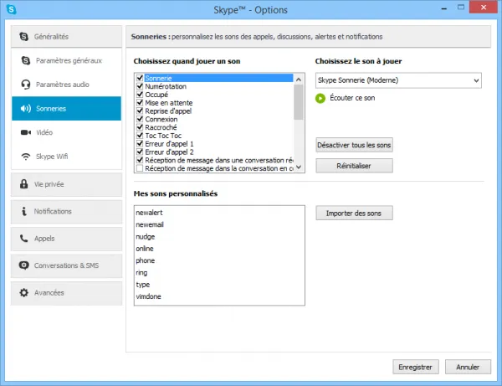
Task: Click the camera icon beside Vidéo
Action: pyautogui.click(x=26, y=132)
